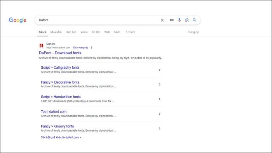Expand chevron on Handwritten fonts row
The width and height of the screenshot is (272, 153).
(159, 99)
